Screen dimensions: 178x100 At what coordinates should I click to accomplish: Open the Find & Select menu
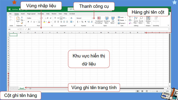click(141, 20)
